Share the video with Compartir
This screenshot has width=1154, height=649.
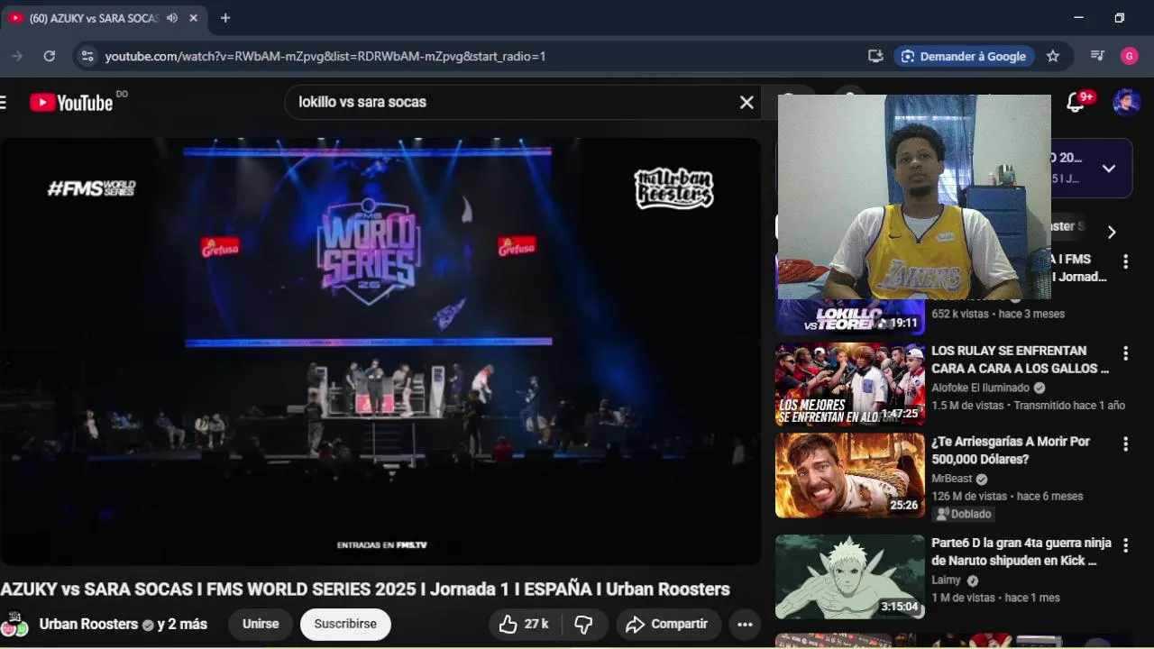(668, 624)
